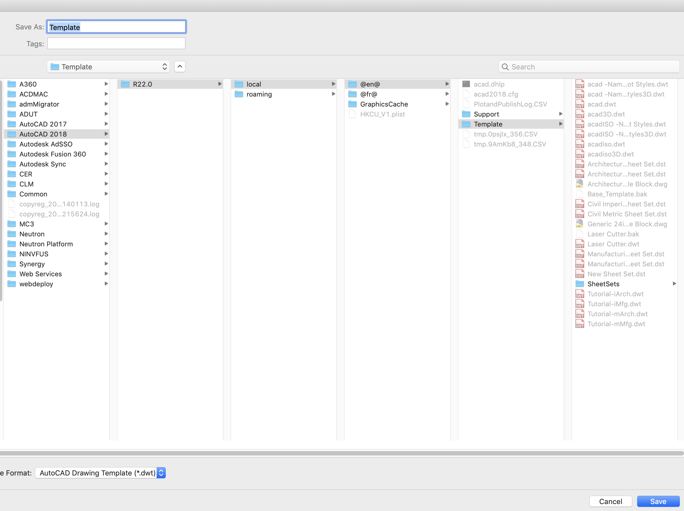The height and width of the screenshot is (511, 684).
Task: Select the Civil Metric Sheet Set.dst icon
Action: 580,214
